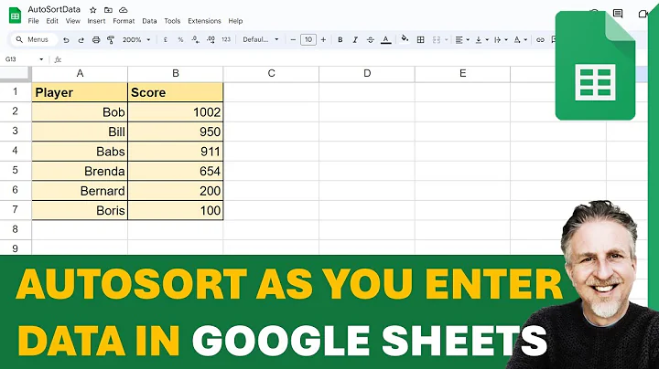The image size is (659, 369).
Task: Print the spreadsheet
Action: coord(96,40)
